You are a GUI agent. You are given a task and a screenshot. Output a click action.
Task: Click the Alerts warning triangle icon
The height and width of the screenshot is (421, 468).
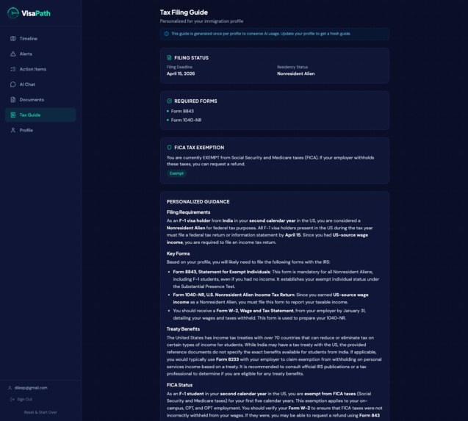(12, 54)
